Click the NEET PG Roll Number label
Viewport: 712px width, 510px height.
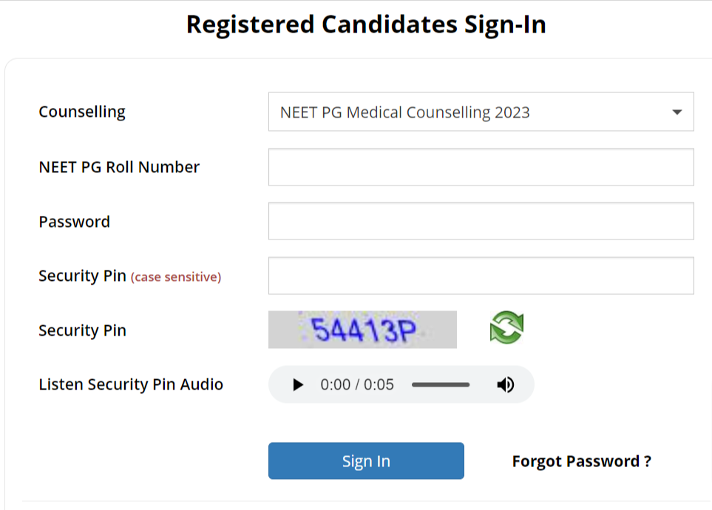click(x=119, y=167)
